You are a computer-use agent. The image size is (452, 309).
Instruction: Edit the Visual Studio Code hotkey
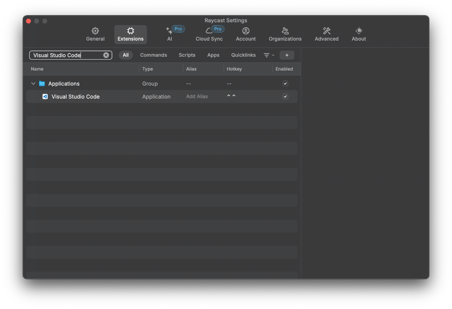click(x=231, y=96)
